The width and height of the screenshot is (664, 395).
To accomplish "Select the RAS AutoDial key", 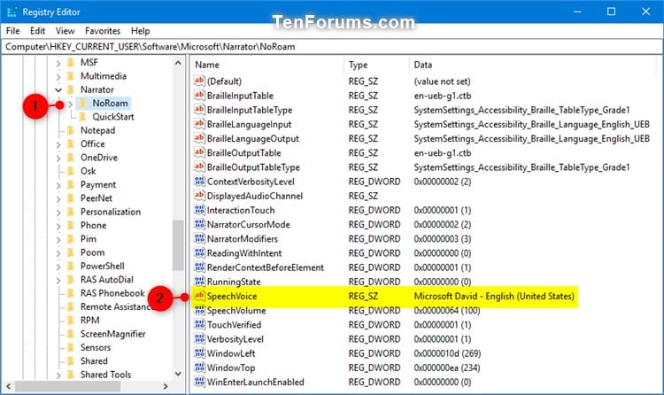I will (107, 279).
